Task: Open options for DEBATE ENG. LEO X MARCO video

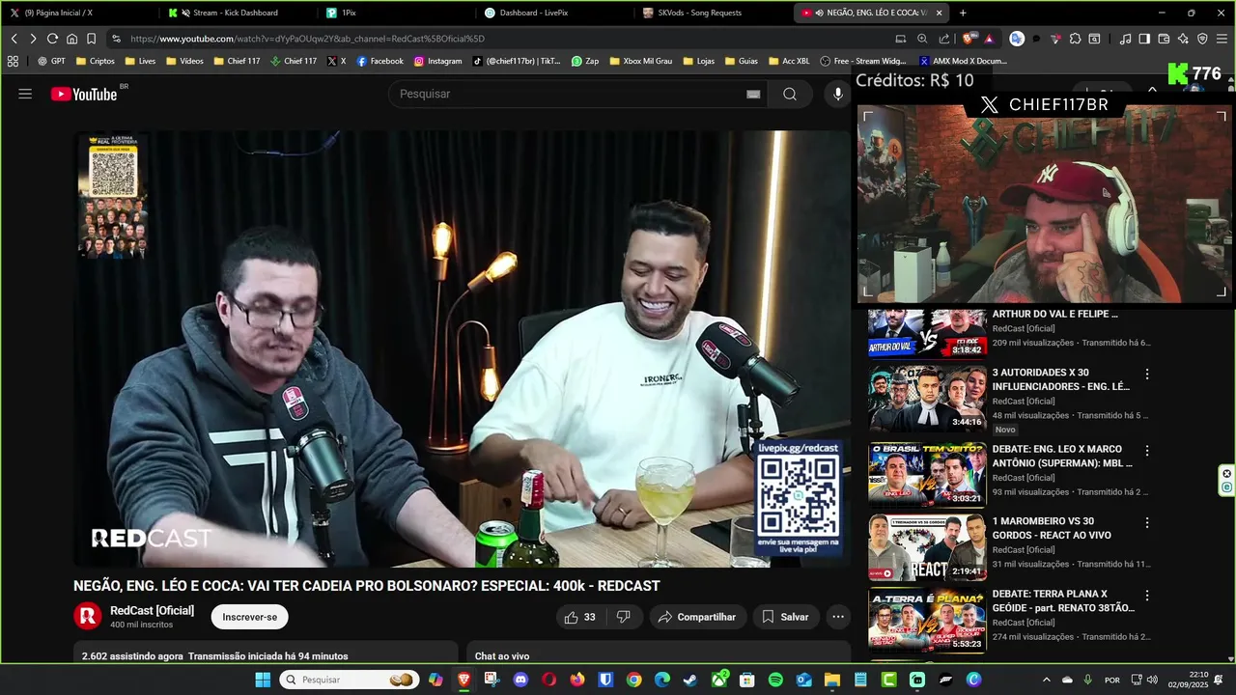Action: coord(1147,451)
